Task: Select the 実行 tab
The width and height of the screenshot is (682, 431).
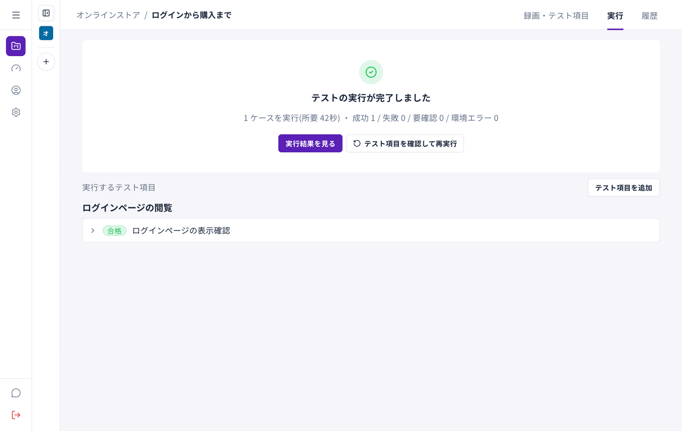Action: point(615,16)
